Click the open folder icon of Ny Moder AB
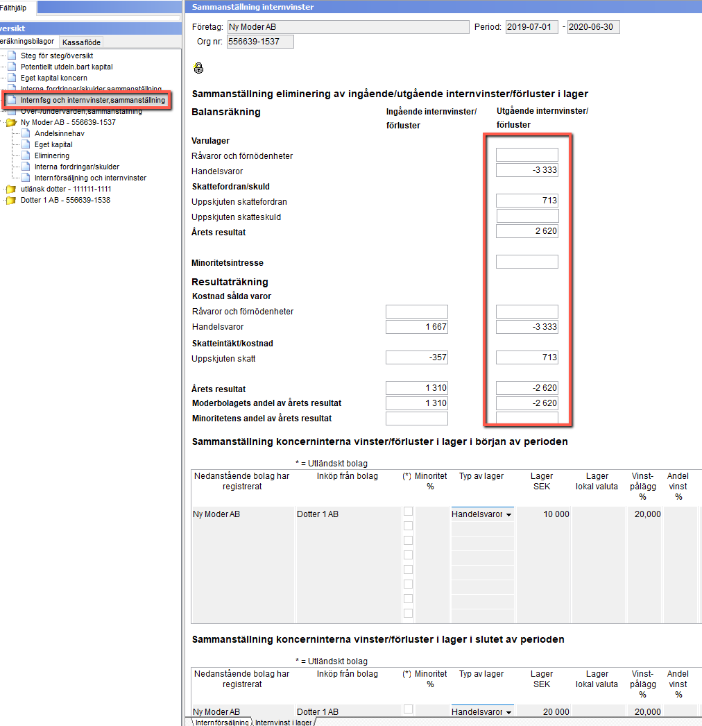 pyautogui.click(x=10, y=122)
